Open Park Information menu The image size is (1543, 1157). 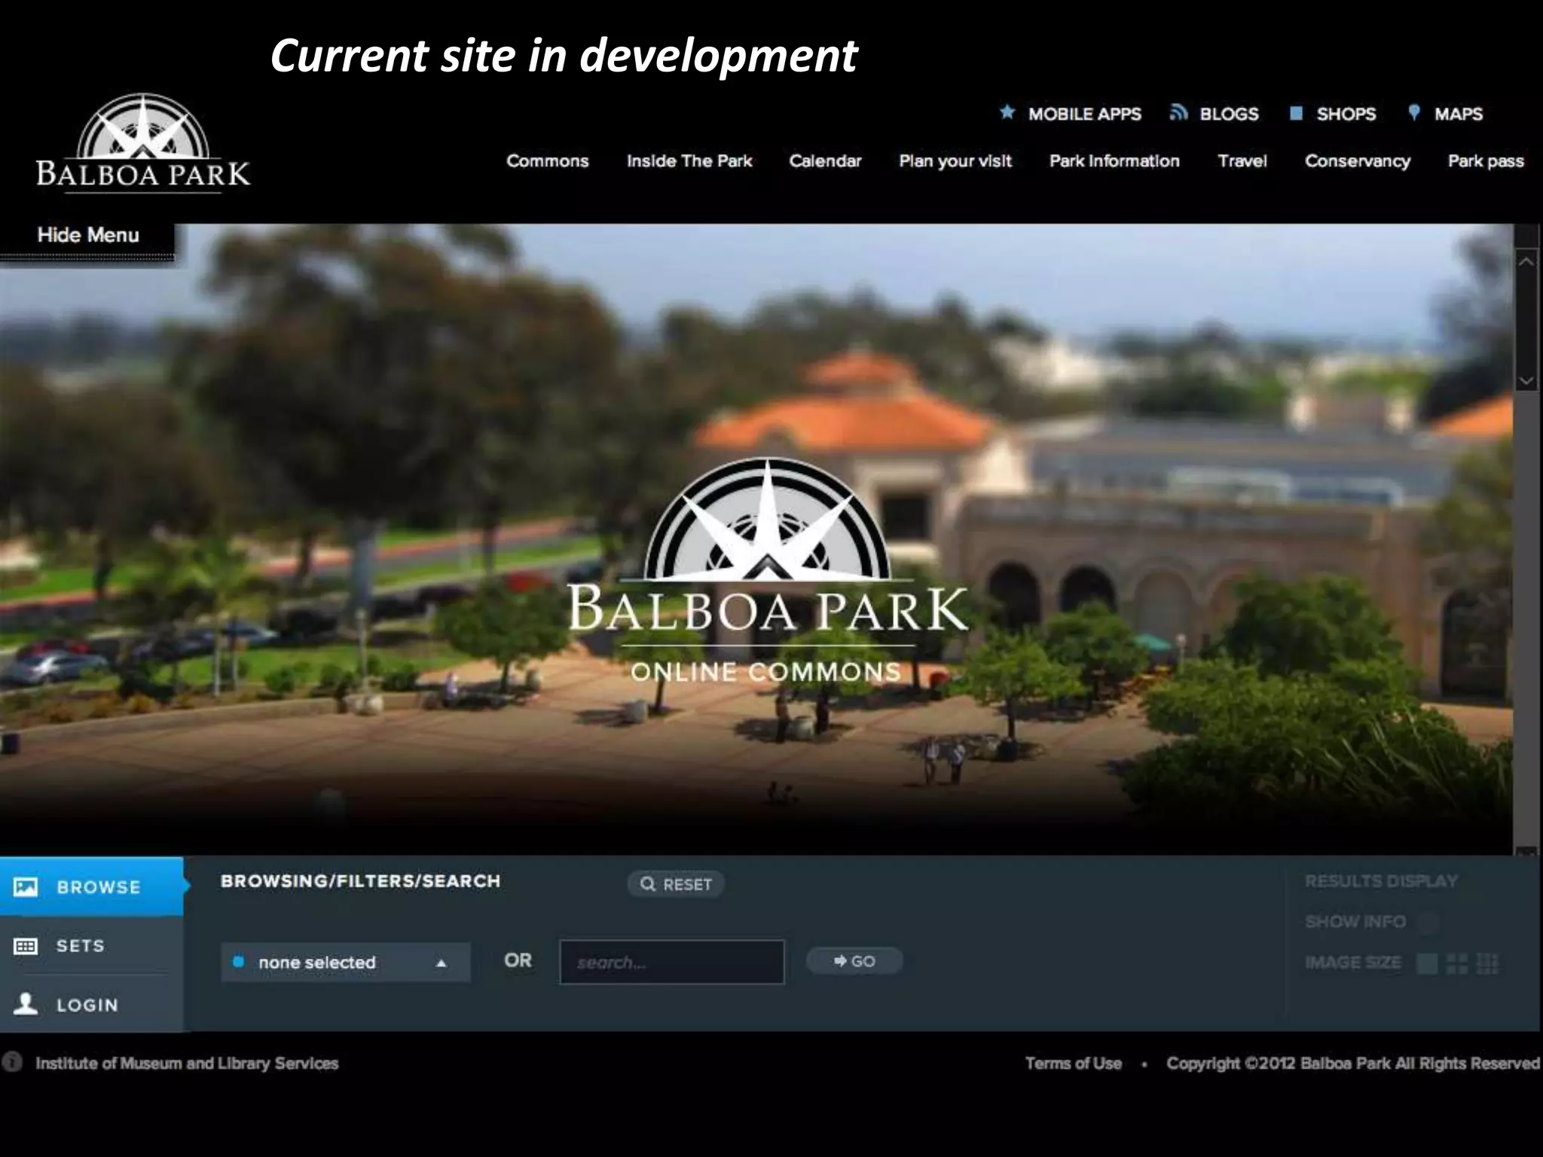point(1114,161)
